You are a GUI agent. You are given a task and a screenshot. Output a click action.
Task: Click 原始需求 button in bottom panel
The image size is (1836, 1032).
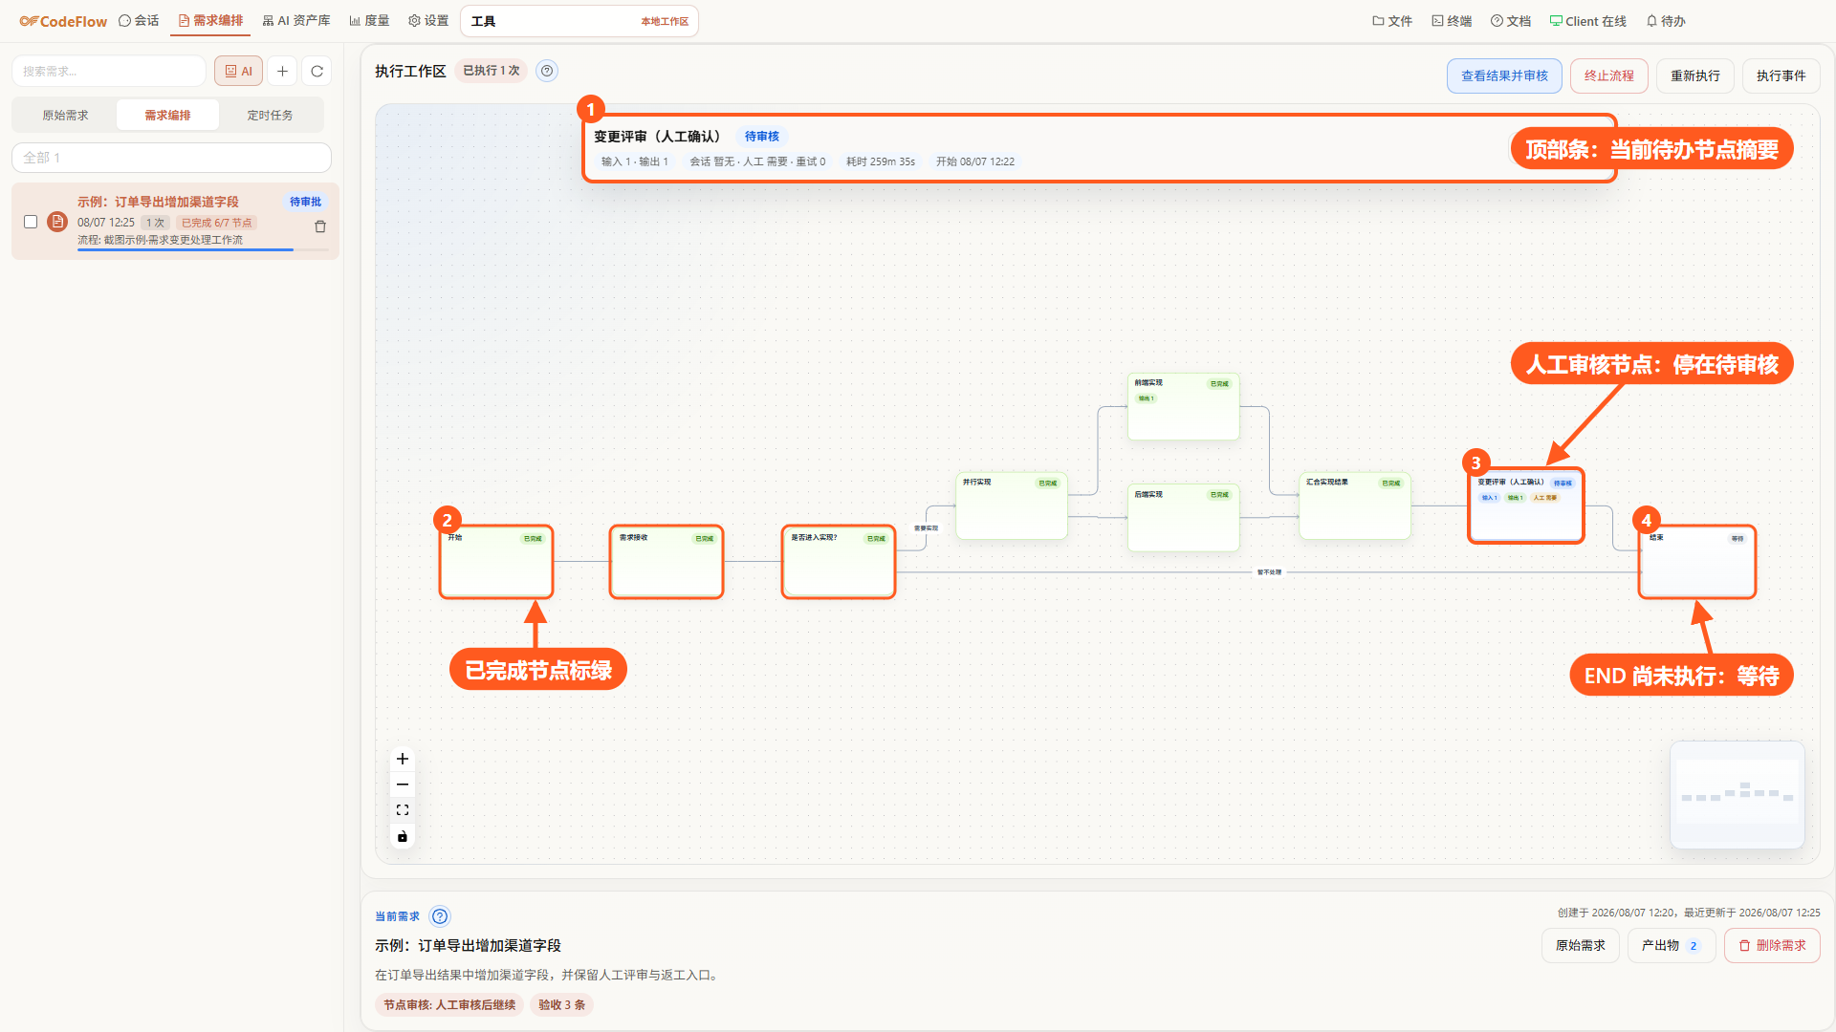click(1580, 945)
